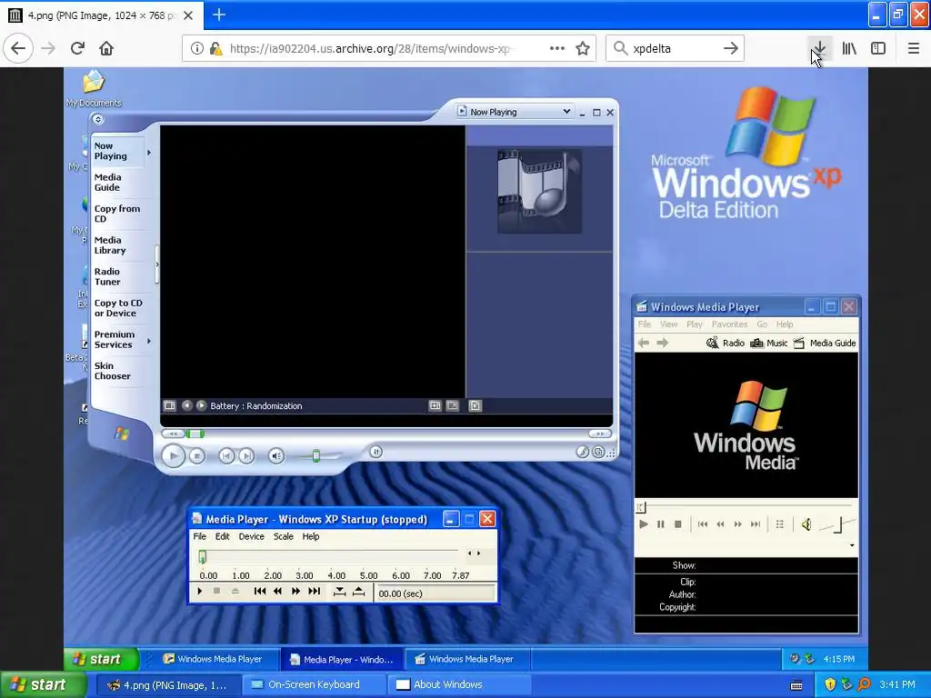Click the paintbrush icon in skinned player
931x698 pixels.
[x=583, y=453]
